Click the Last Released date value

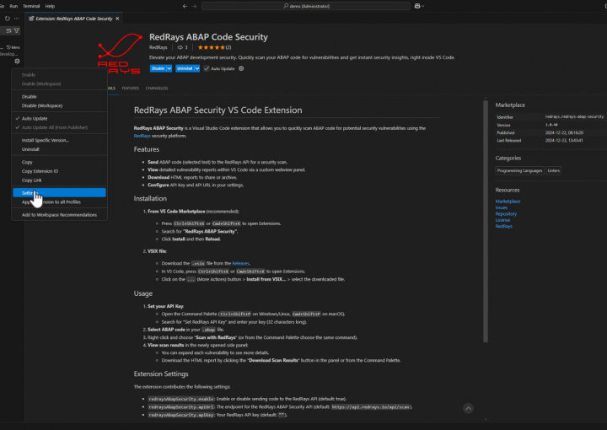coord(564,141)
